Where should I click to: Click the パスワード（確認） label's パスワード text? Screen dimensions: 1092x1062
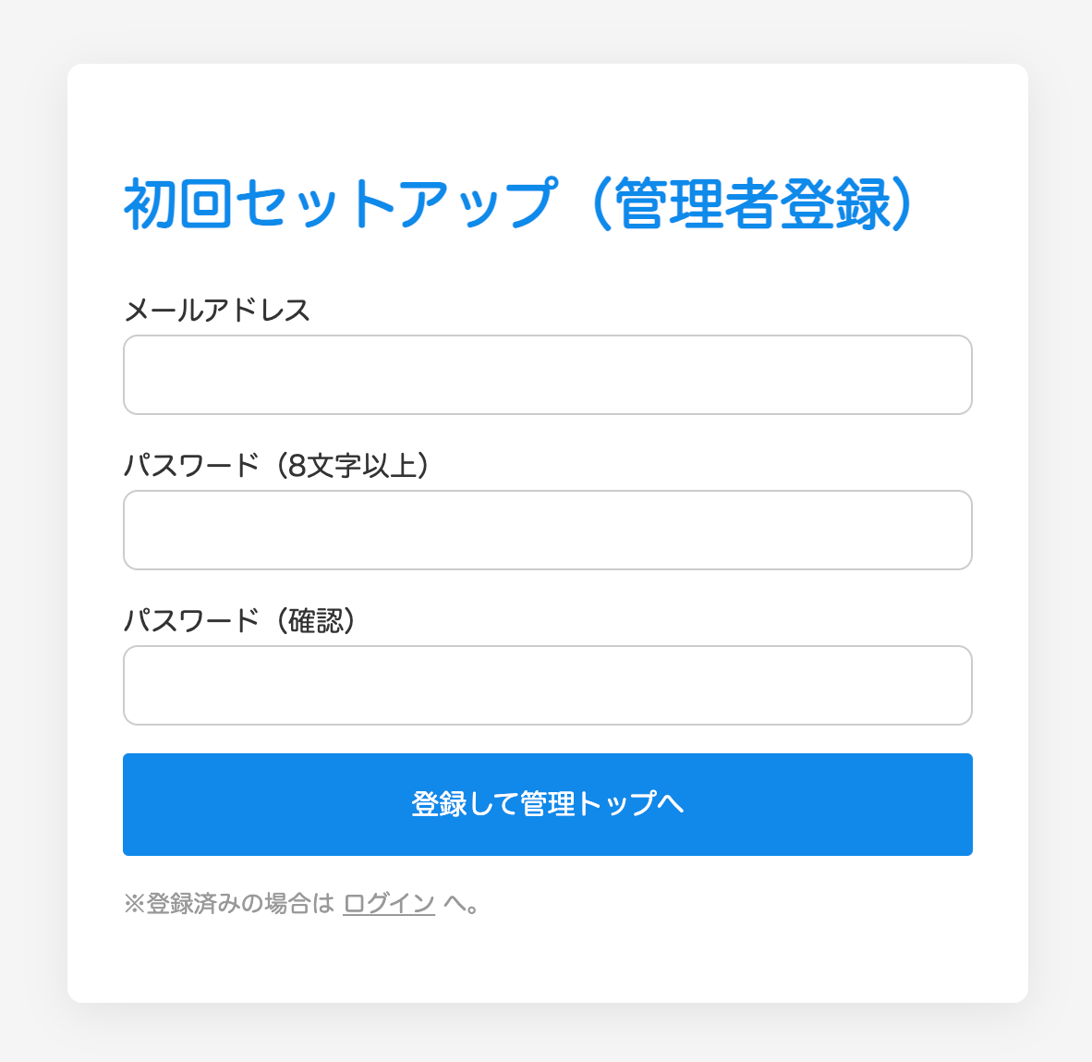pyautogui.click(x=191, y=620)
